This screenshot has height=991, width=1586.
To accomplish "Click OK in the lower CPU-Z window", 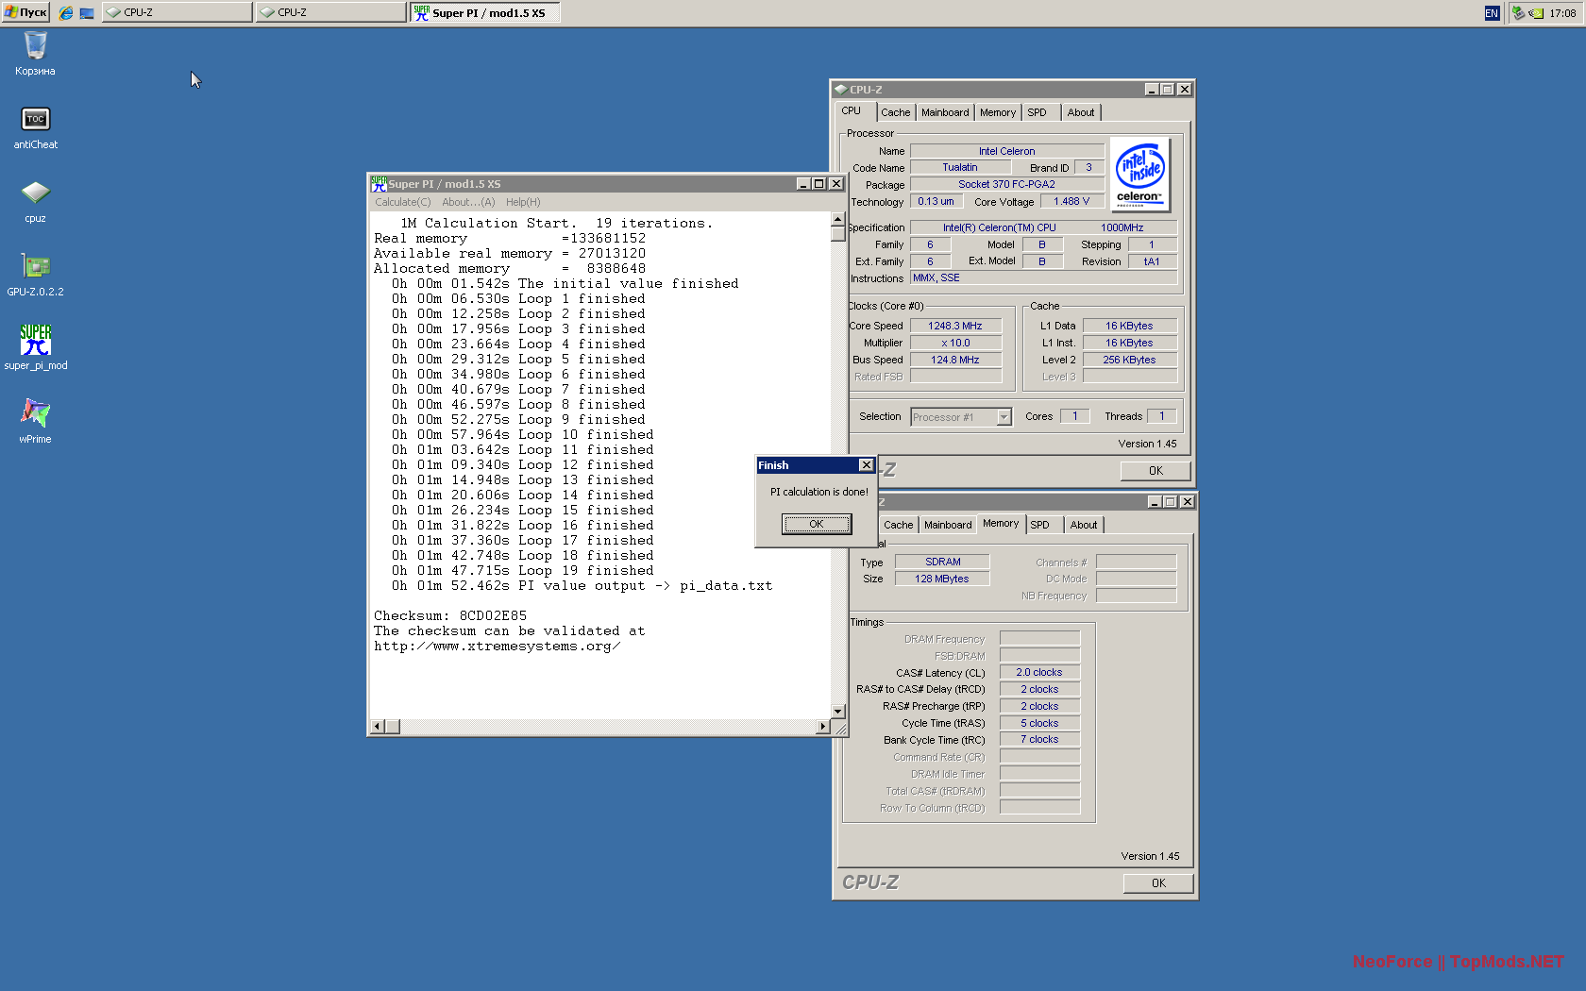I will pos(1158,883).
